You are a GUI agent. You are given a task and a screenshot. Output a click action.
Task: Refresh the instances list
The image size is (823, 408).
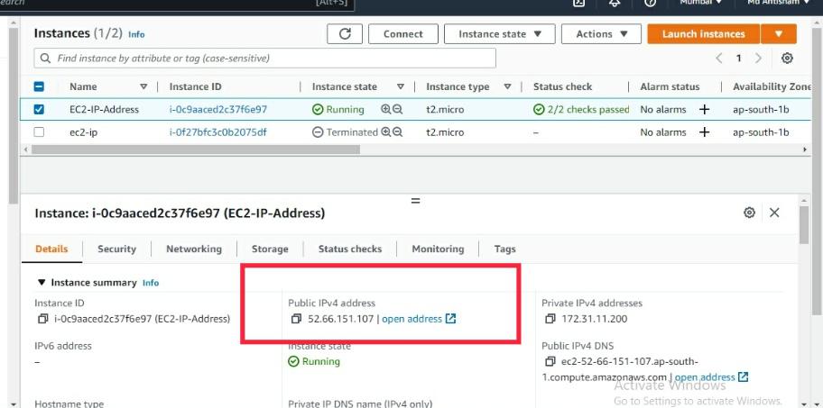pyautogui.click(x=345, y=34)
